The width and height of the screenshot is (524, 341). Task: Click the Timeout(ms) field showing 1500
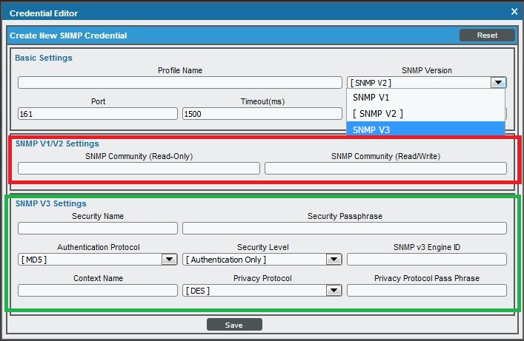click(262, 114)
